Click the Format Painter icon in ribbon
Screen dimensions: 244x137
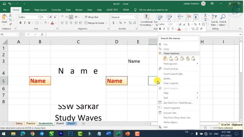click(10, 24)
